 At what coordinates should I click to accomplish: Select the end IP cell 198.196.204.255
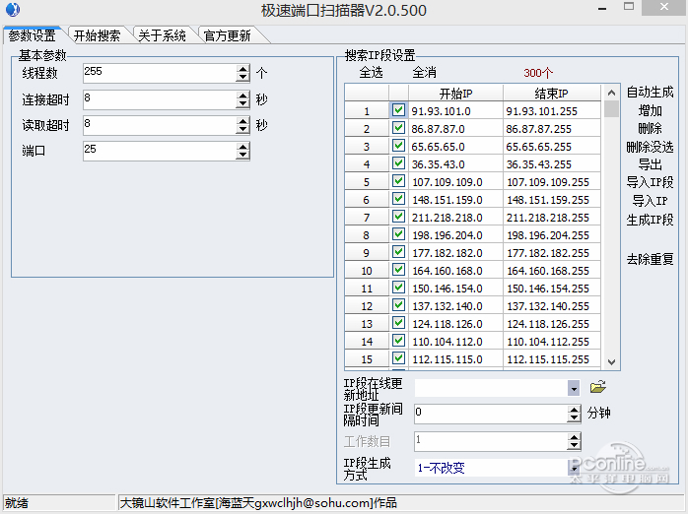[552, 235]
